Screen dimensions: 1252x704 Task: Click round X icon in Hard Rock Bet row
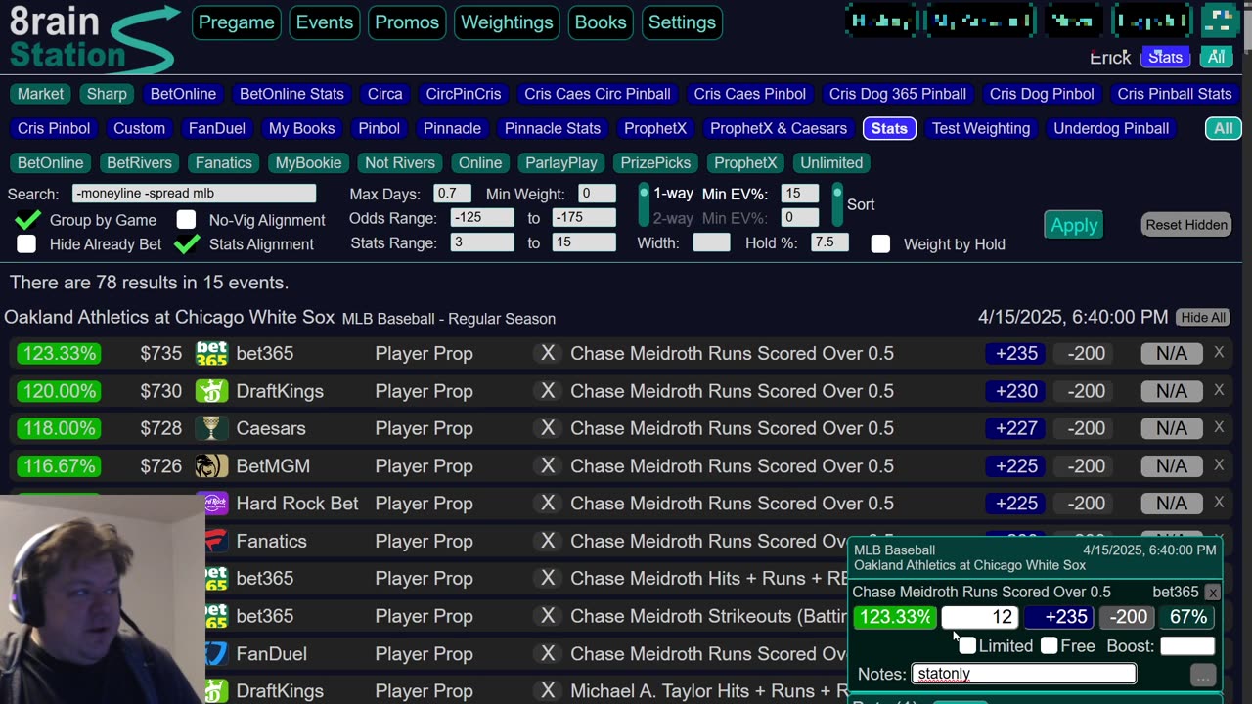548,504
